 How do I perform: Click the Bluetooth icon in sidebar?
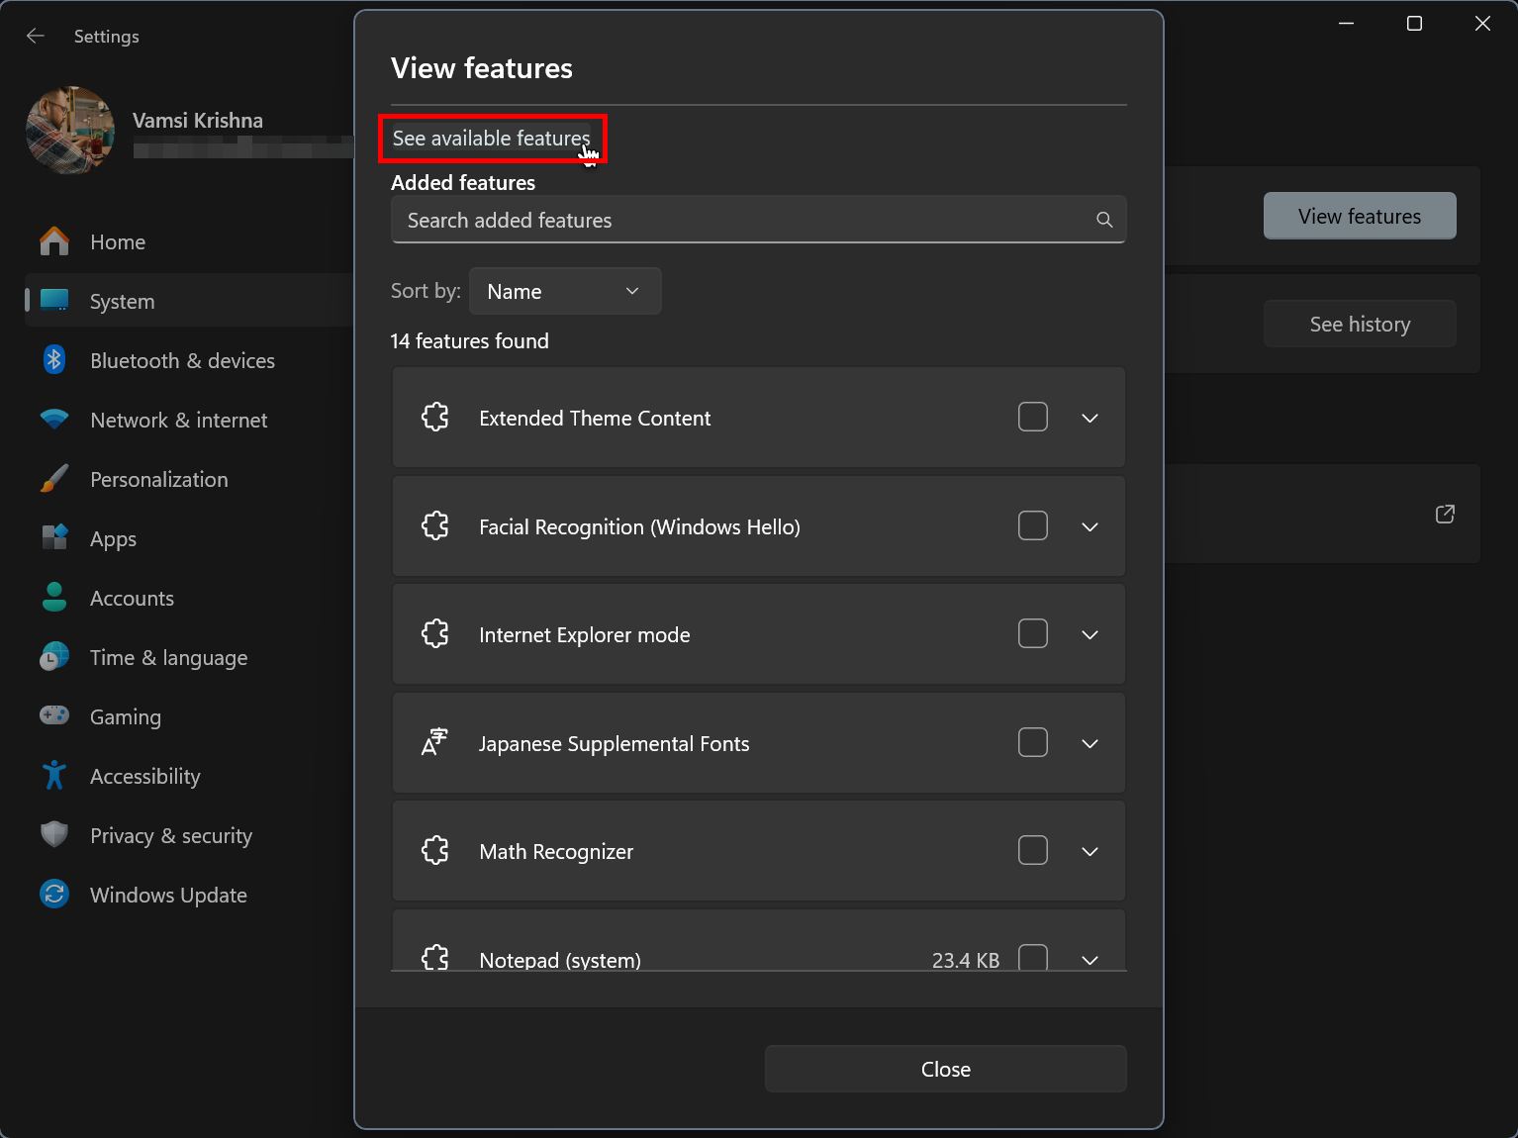click(54, 360)
